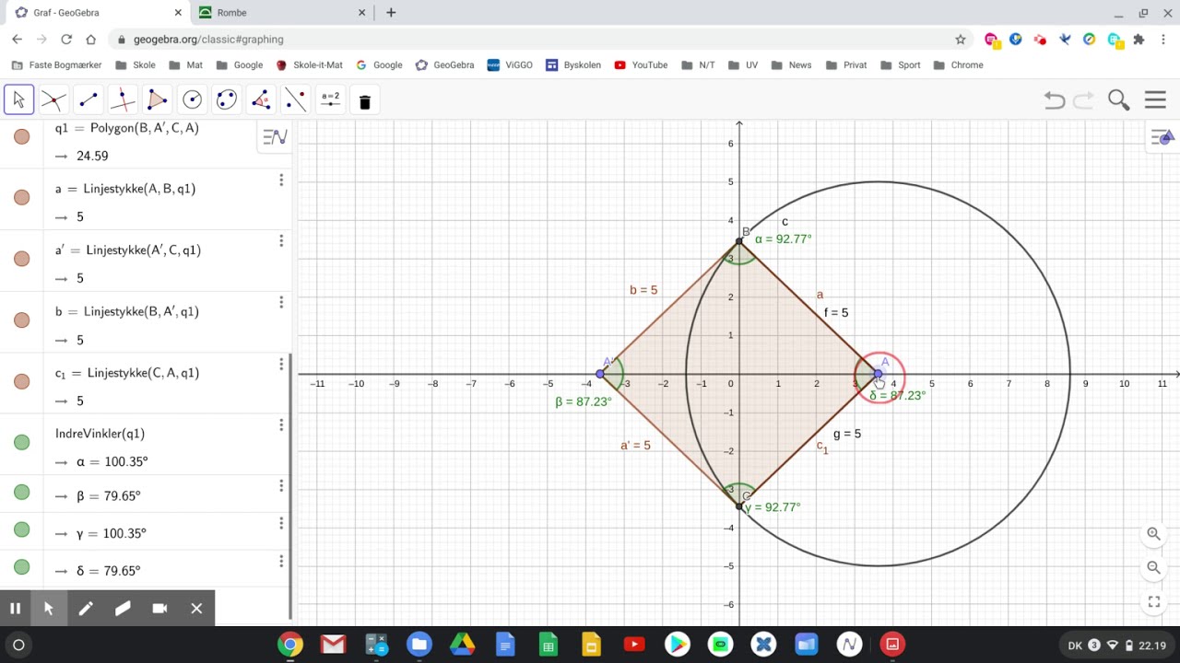
Task: Toggle visibility of polygon q1
Action: click(x=22, y=136)
